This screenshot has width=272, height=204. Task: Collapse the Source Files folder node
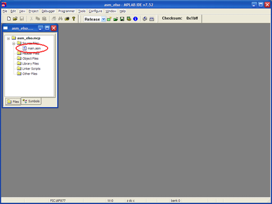(x=14, y=44)
